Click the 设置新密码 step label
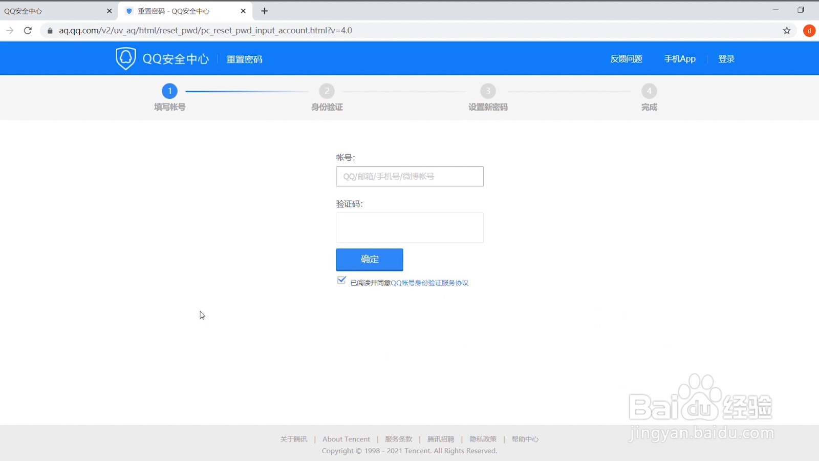Image resolution: width=819 pixels, height=461 pixels. 488,107
